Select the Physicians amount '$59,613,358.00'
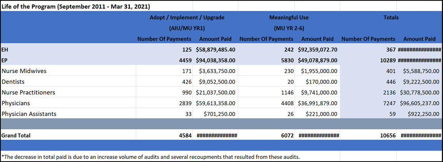 [216, 103]
